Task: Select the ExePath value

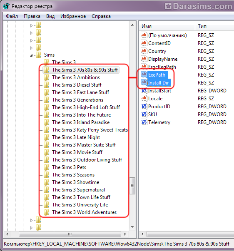Action: pos(157,75)
